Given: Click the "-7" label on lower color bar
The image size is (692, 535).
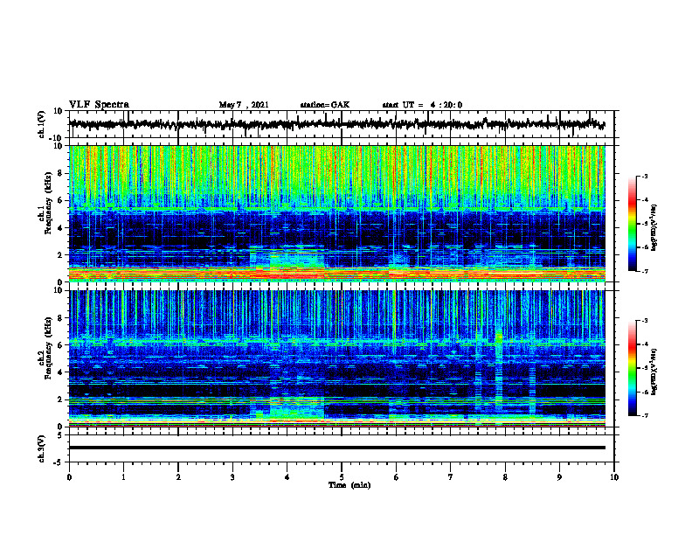Looking at the screenshot, I should (644, 415).
